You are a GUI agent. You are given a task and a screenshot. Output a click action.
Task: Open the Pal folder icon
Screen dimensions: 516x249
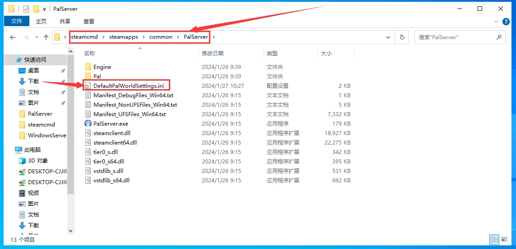coord(88,77)
